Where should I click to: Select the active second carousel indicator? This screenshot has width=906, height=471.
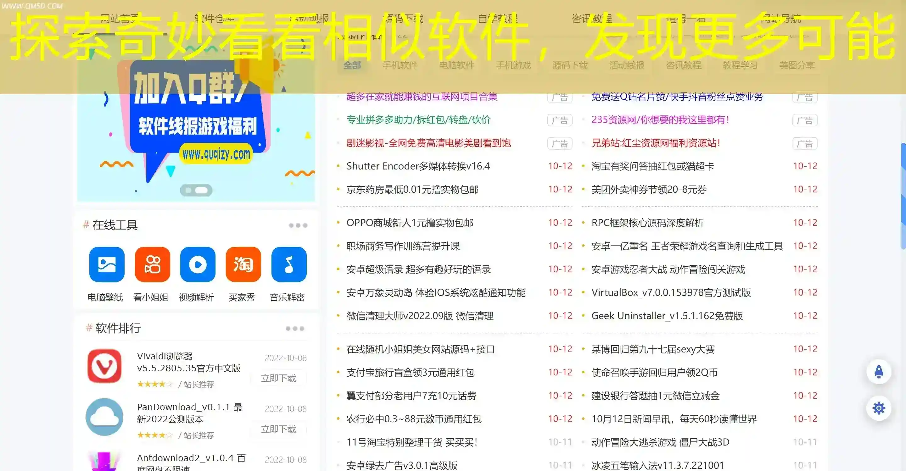202,190
